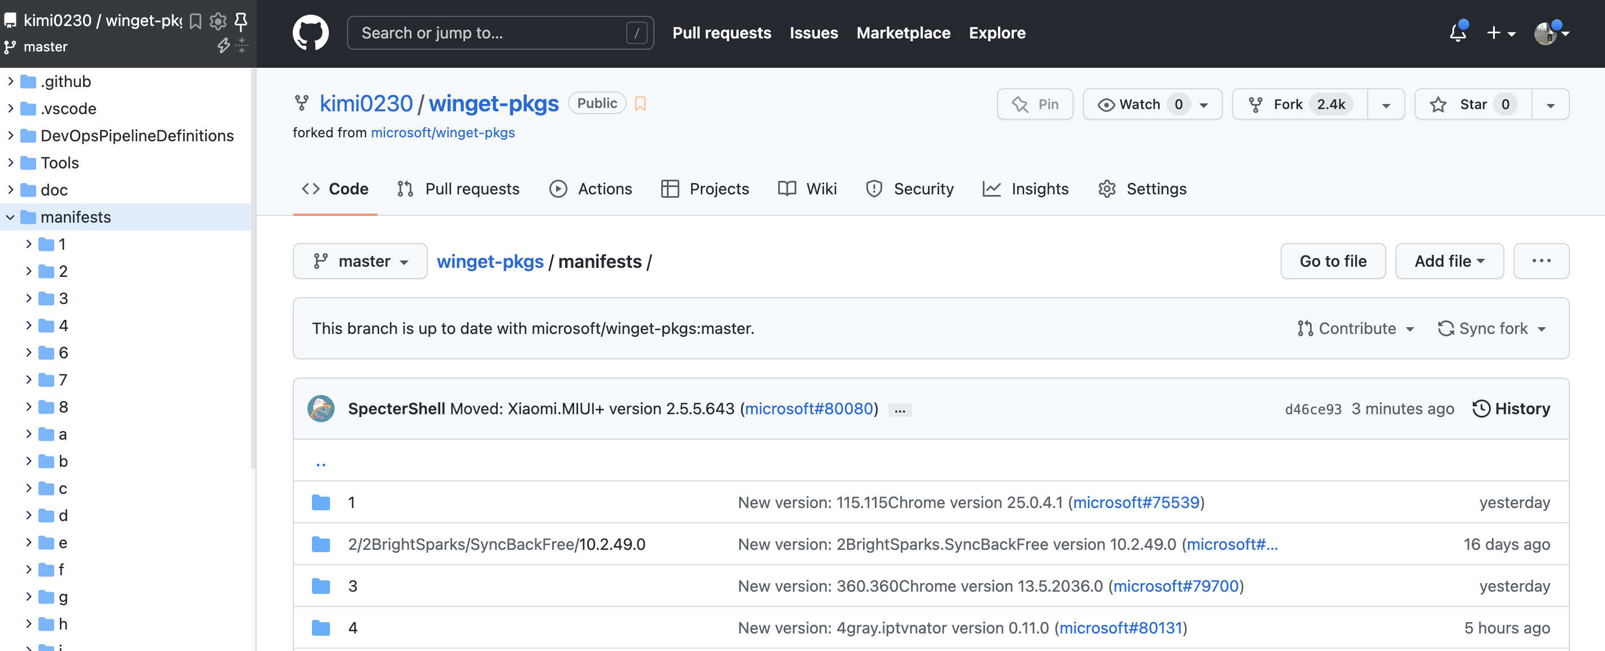This screenshot has height=651, width=1605.
Task: Pin the repository using the Pin button
Action: [x=1035, y=104]
